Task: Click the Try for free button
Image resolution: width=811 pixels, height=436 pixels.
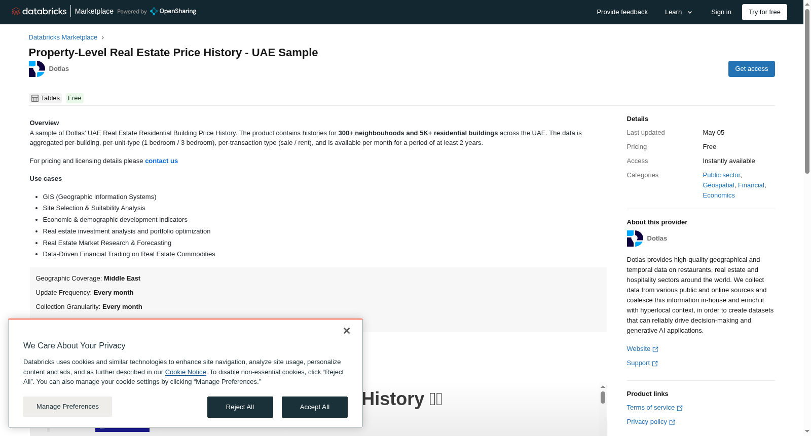Action: coord(764,12)
